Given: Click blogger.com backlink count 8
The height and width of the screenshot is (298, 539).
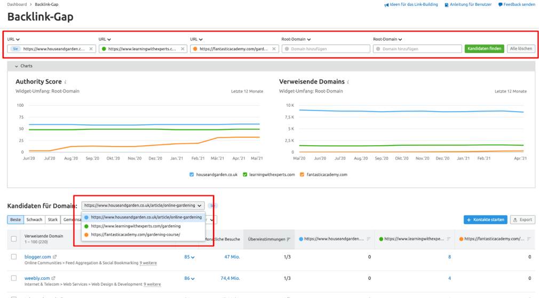Looking at the screenshot, I should [x=449, y=257].
